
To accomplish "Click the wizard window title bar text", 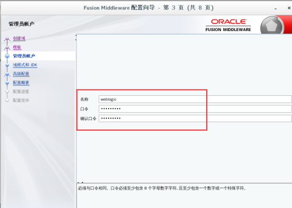I will [149, 8].
